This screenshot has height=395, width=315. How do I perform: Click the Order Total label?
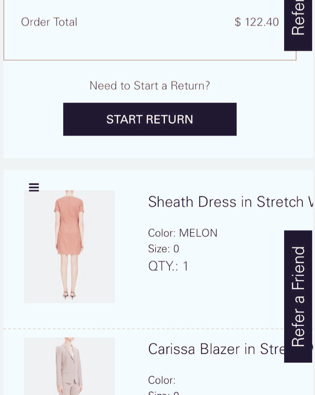49,22
